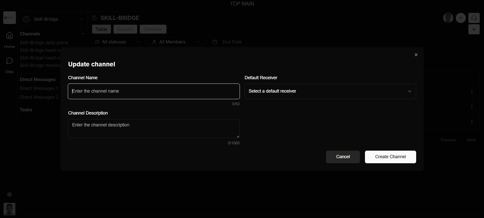The width and height of the screenshot is (484, 218).
Task: Click the Direct Messages section header
Action: click(x=38, y=79)
